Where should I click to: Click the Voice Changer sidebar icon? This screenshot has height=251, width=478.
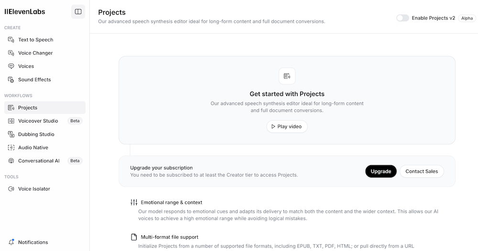(11, 53)
